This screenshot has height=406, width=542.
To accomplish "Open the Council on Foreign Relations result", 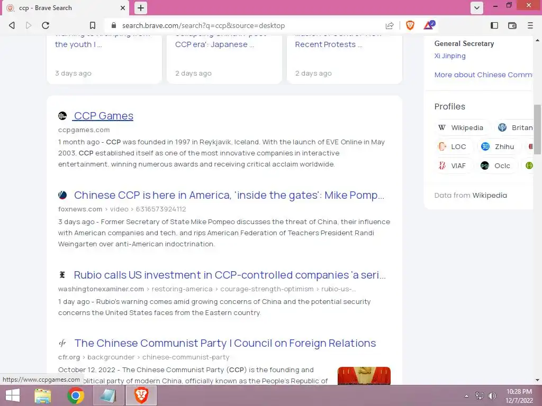I will pos(225,343).
